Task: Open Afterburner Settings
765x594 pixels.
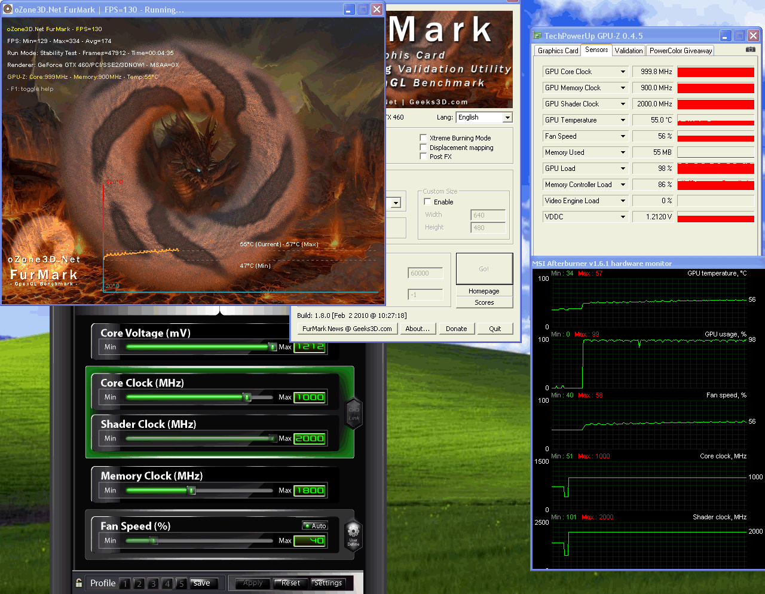Action: click(x=328, y=583)
